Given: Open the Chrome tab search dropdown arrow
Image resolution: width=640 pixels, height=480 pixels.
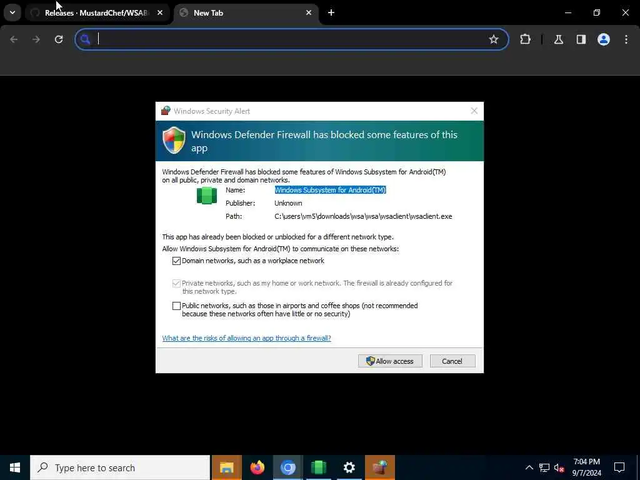Looking at the screenshot, I should 12,12.
